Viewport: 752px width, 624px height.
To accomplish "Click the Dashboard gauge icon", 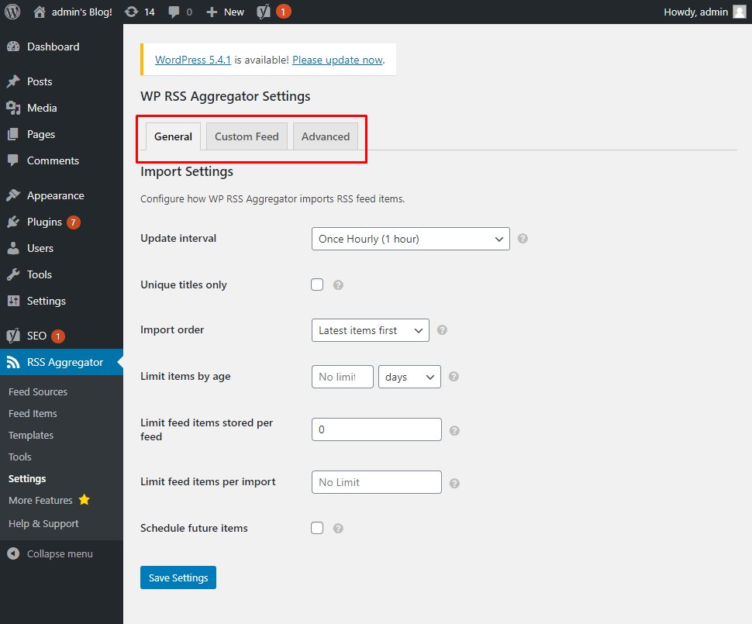I will [x=13, y=47].
